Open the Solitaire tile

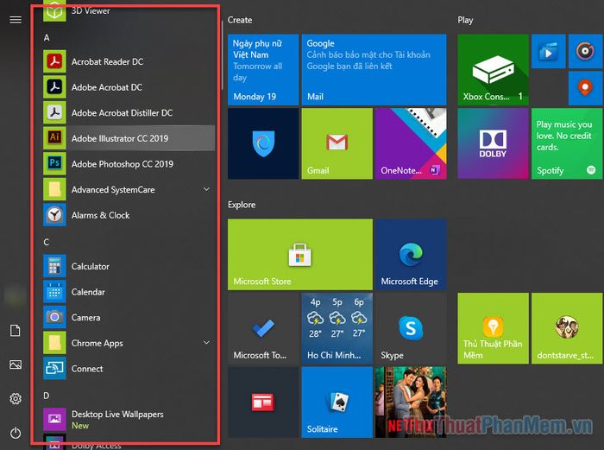point(337,402)
